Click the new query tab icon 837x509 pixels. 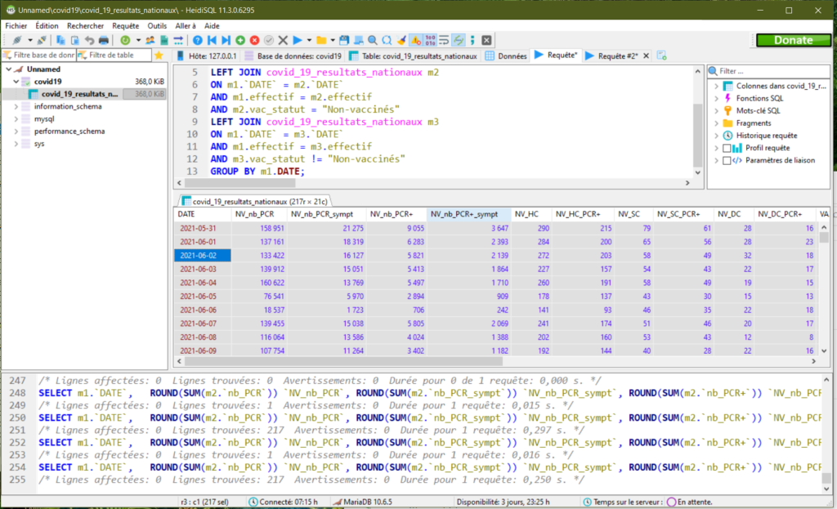click(661, 56)
